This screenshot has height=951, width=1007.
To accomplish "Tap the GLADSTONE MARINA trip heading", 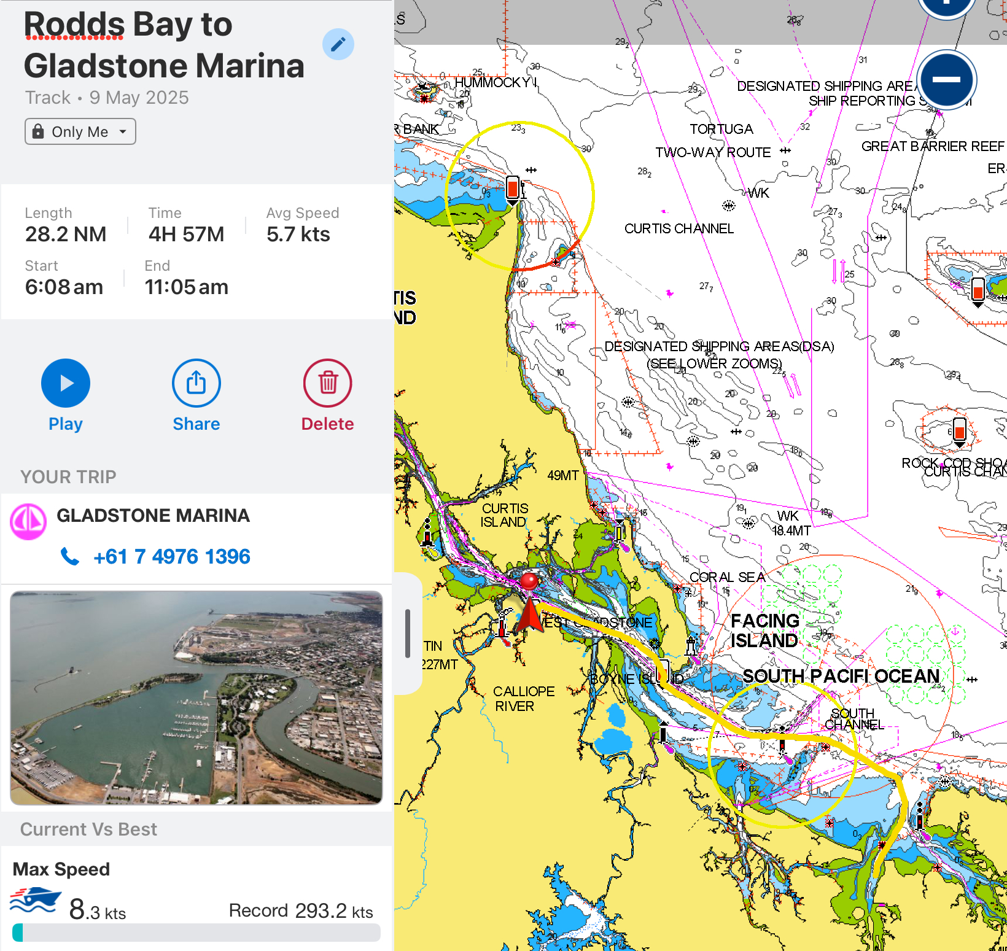I will pos(153,516).
